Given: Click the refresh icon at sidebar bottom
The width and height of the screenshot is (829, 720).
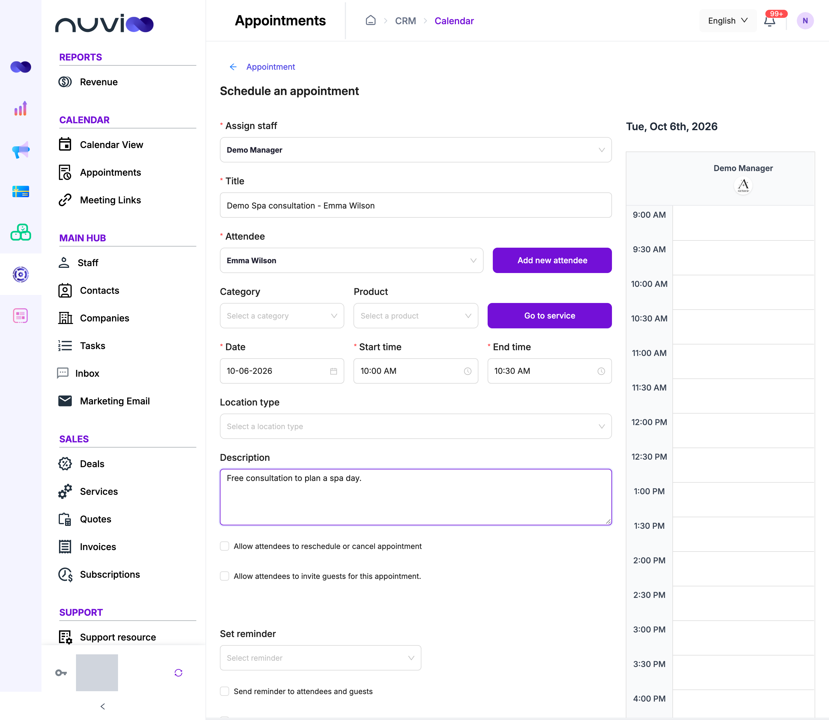Looking at the screenshot, I should [178, 672].
